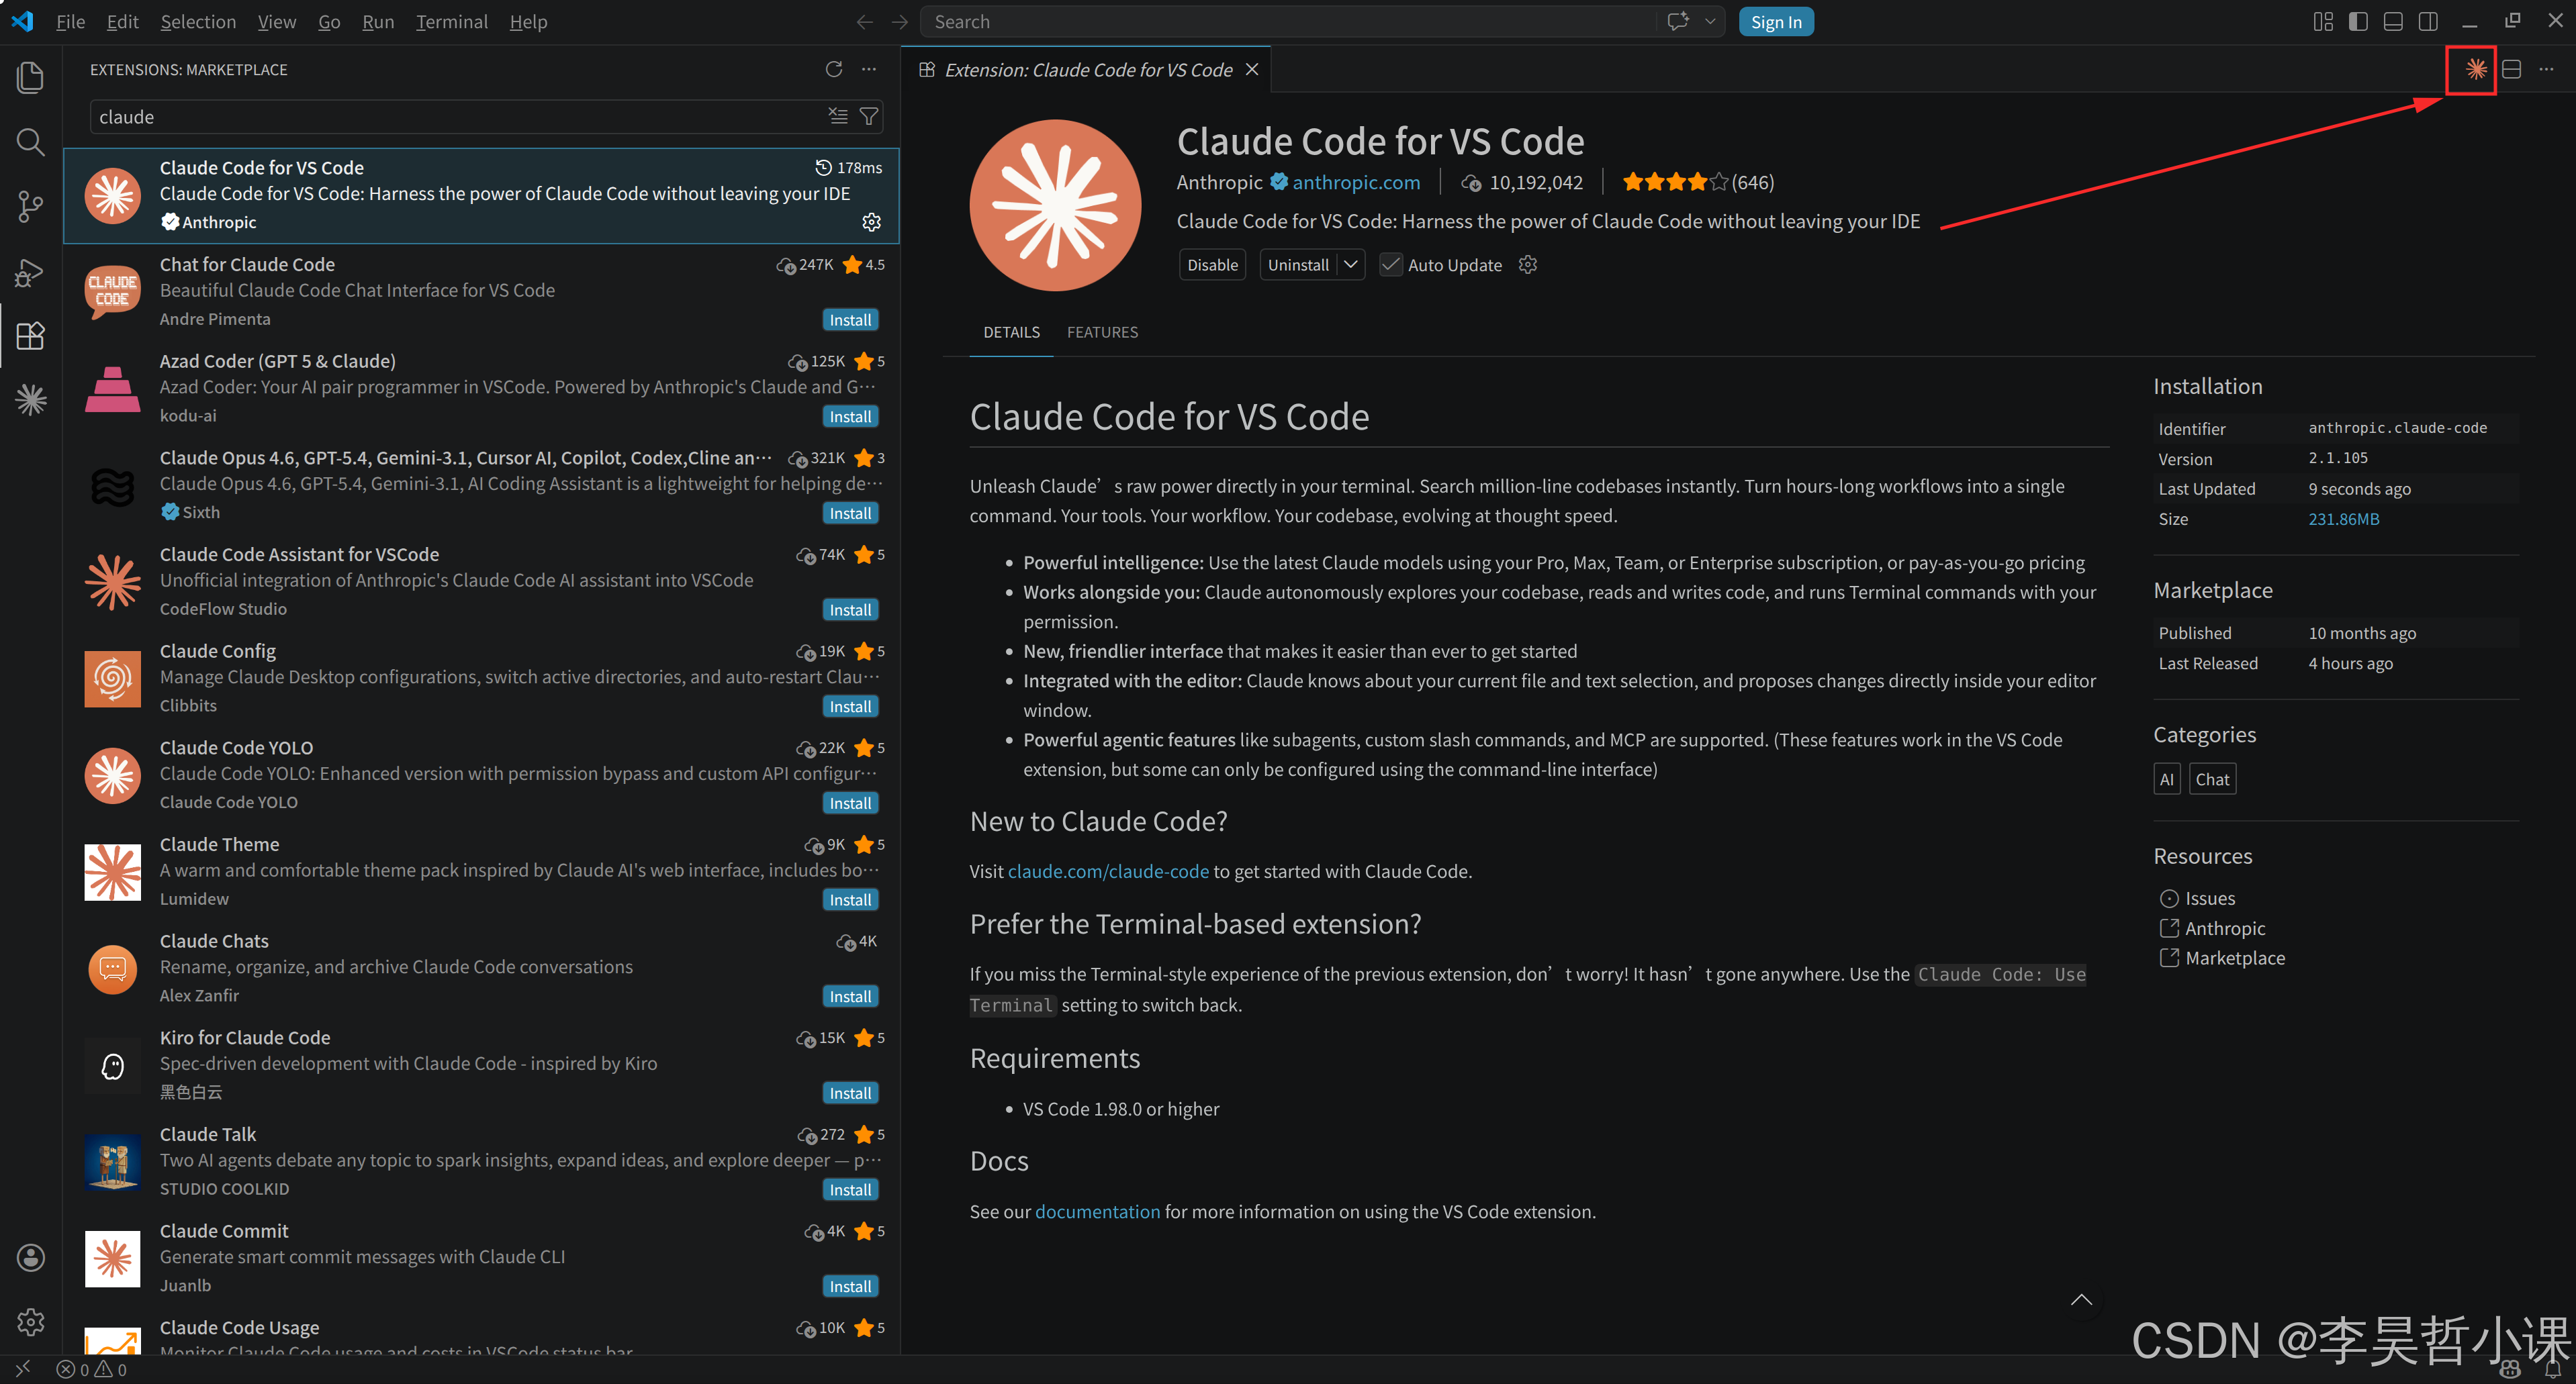Open the claude.com/claude-code link
Screen dimensions: 2576x1384
(x=1108, y=871)
